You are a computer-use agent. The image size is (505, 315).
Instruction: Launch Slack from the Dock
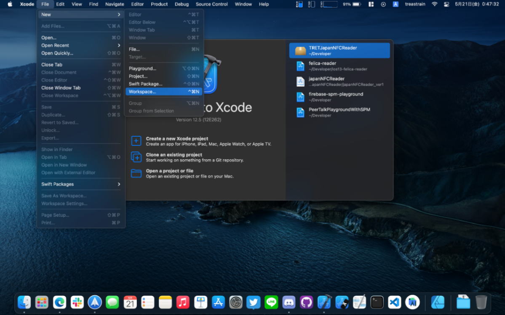click(77, 302)
